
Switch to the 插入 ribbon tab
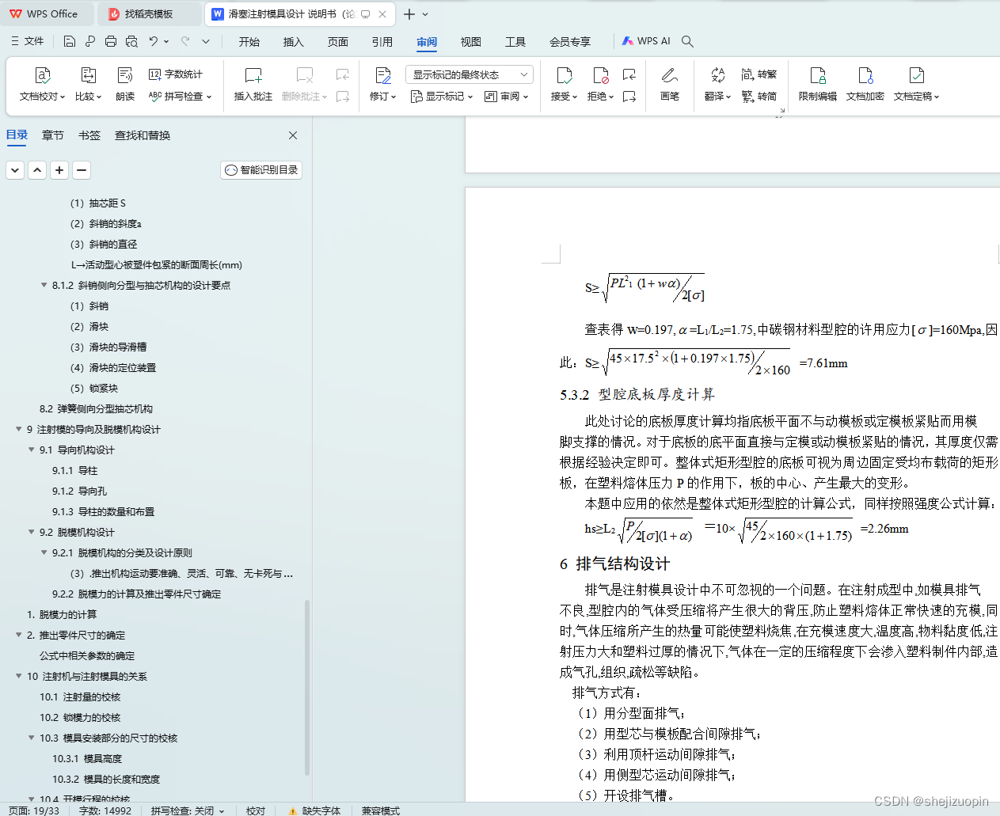pyautogui.click(x=294, y=42)
